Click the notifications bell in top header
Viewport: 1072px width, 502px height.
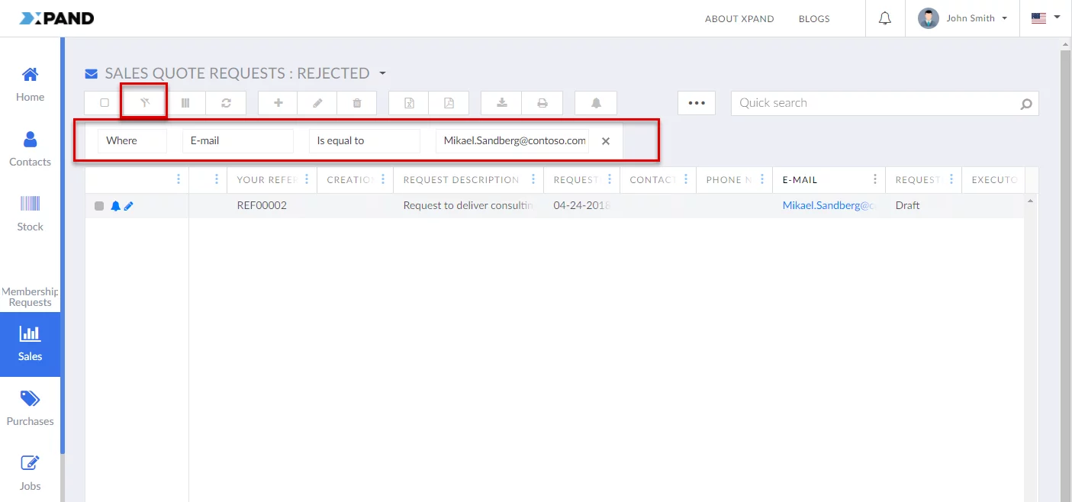[885, 18]
